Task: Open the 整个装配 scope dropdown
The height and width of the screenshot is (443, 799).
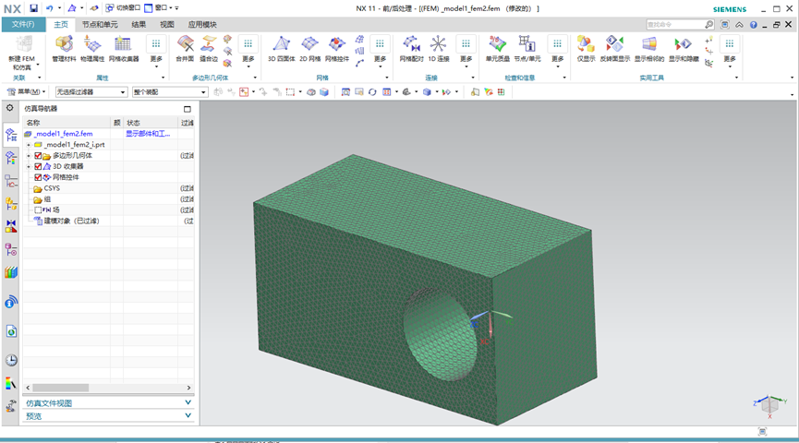Action: click(x=165, y=92)
